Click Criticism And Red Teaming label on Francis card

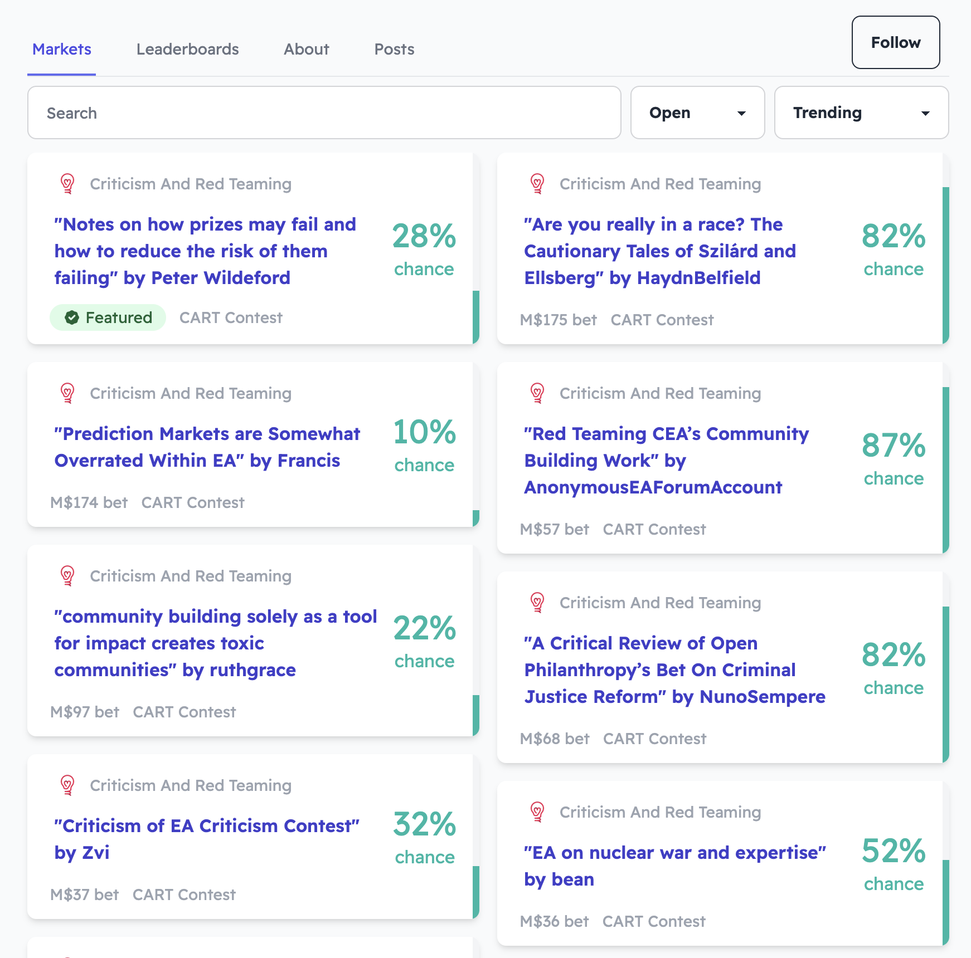[x=191, y=393]
